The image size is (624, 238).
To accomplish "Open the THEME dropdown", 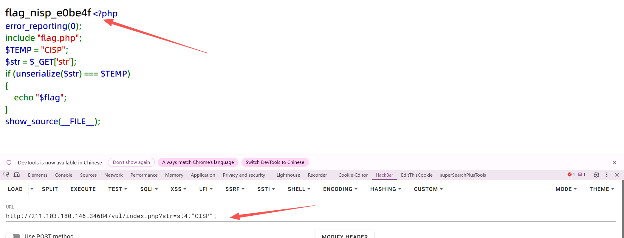I will click(x=602, y=189).
